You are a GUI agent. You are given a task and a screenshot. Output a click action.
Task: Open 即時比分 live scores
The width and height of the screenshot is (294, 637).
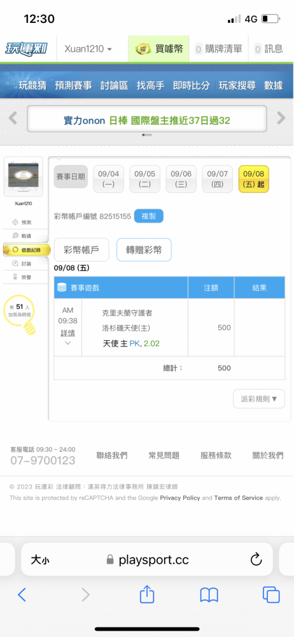coord(192,86)
